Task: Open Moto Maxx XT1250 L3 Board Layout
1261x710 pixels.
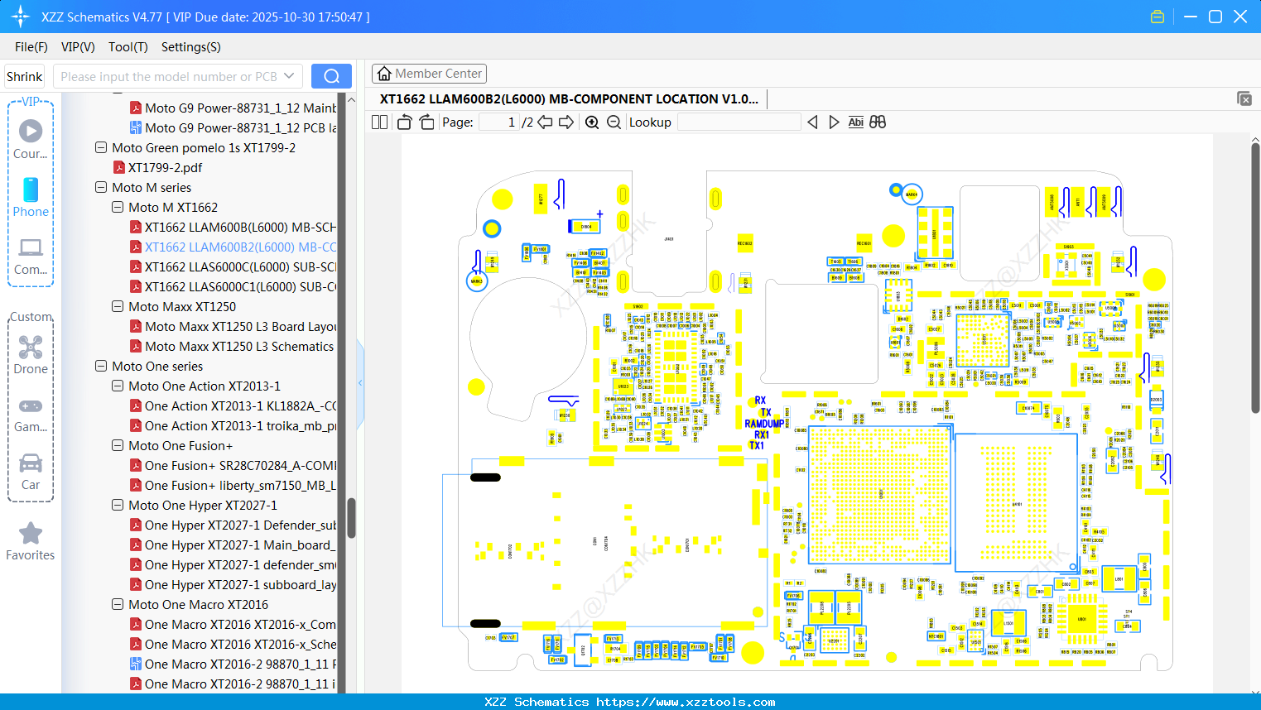Action: [233, 327]
